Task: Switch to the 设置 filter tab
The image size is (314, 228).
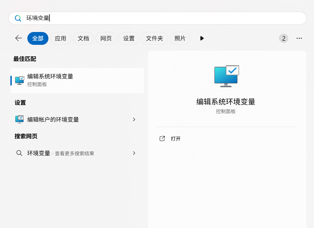Action: tap(129, 38)
